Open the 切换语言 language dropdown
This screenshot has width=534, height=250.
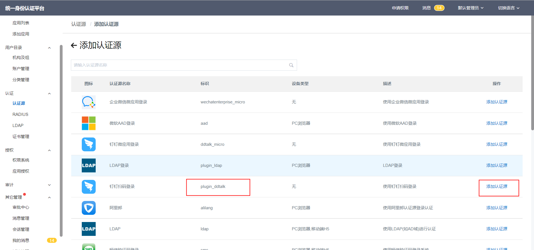(508, 8)
